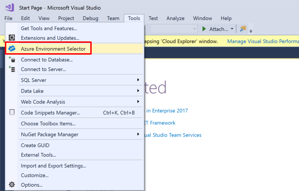Click the Extensions and Updates icon
The width and height of the screenshot is (299, 191).
coord(12,38)
